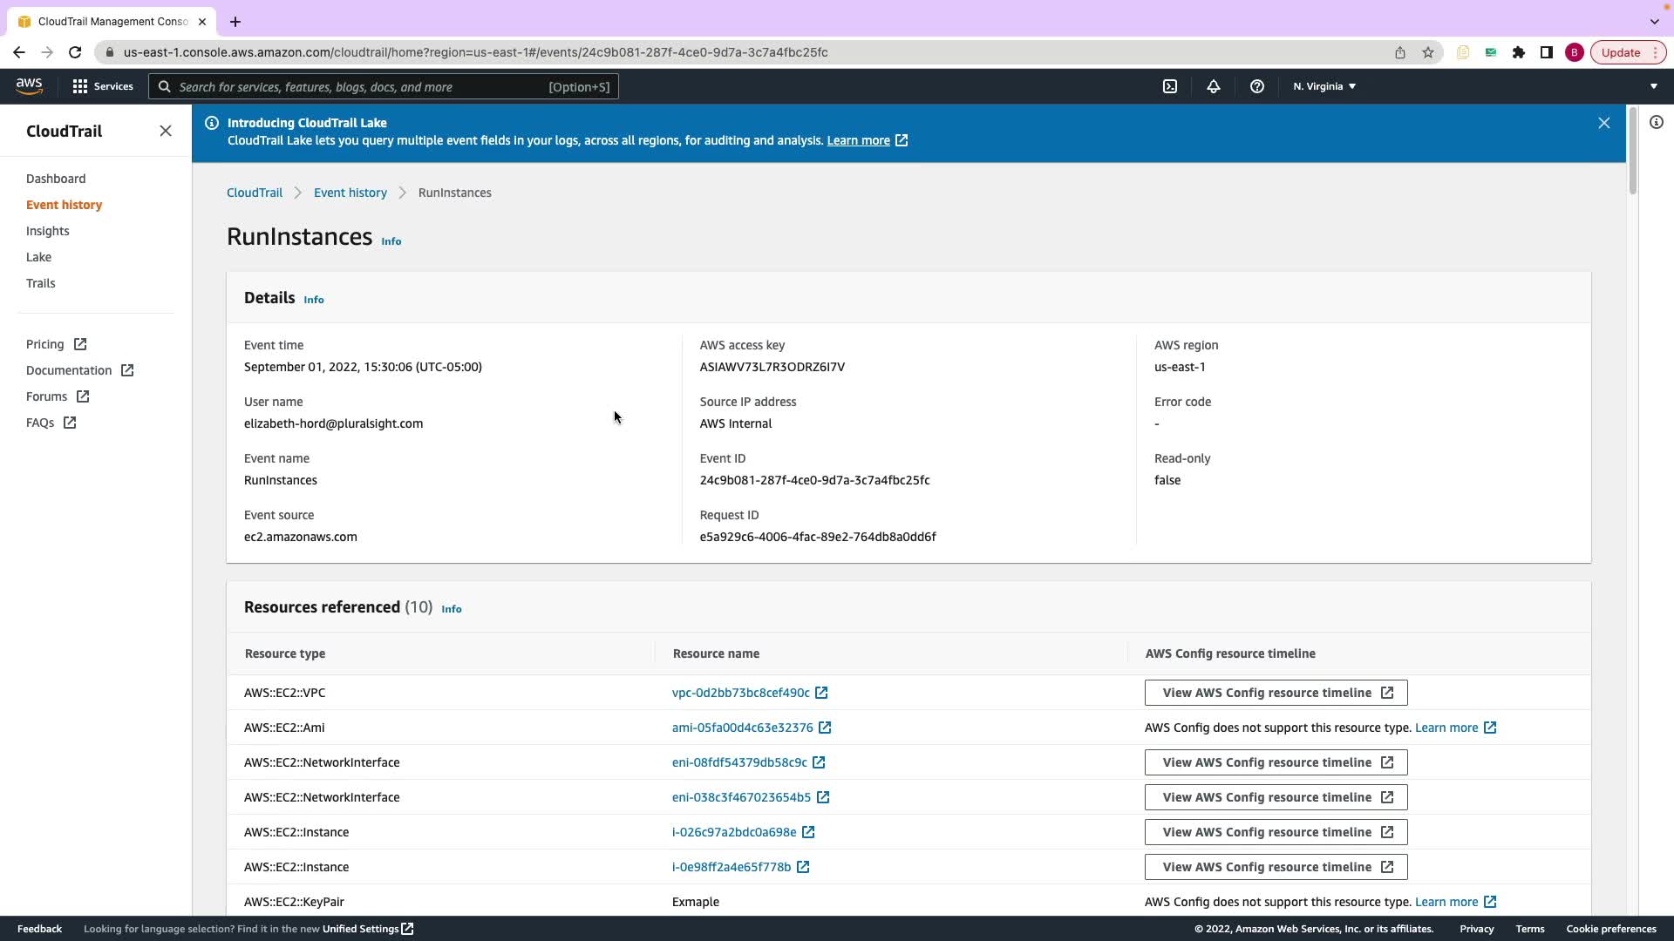
Task: Click the notifications bell icon
Action: coord(1213,86)
